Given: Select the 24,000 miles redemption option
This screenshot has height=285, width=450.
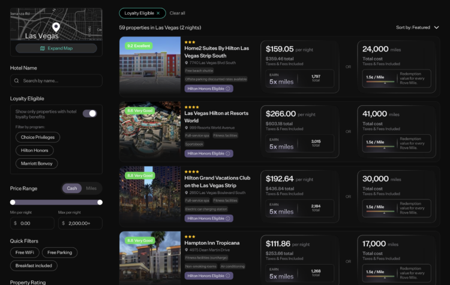Looking at the screenshot, I should (x=397, y=66).
